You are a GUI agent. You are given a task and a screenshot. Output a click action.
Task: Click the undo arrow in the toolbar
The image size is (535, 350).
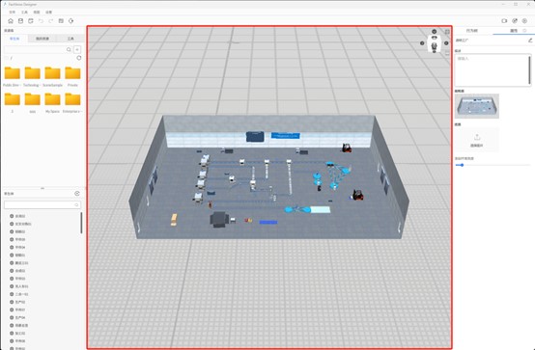pos(41,21)
